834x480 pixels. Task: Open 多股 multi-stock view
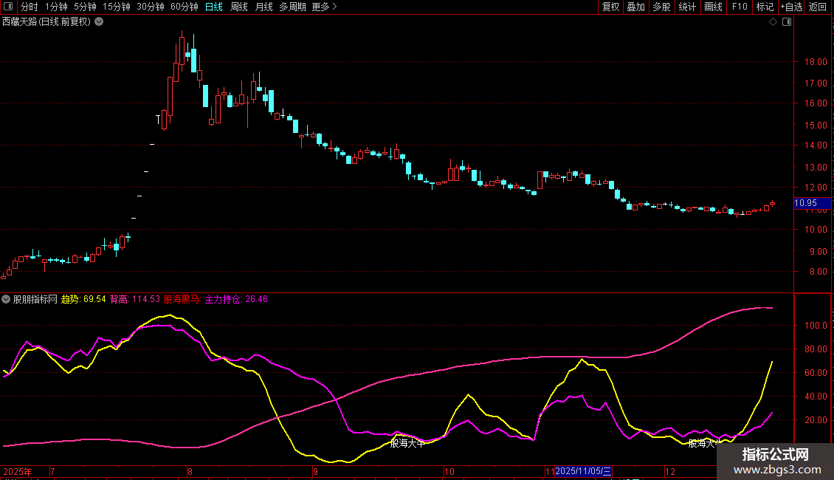(661, 7)
